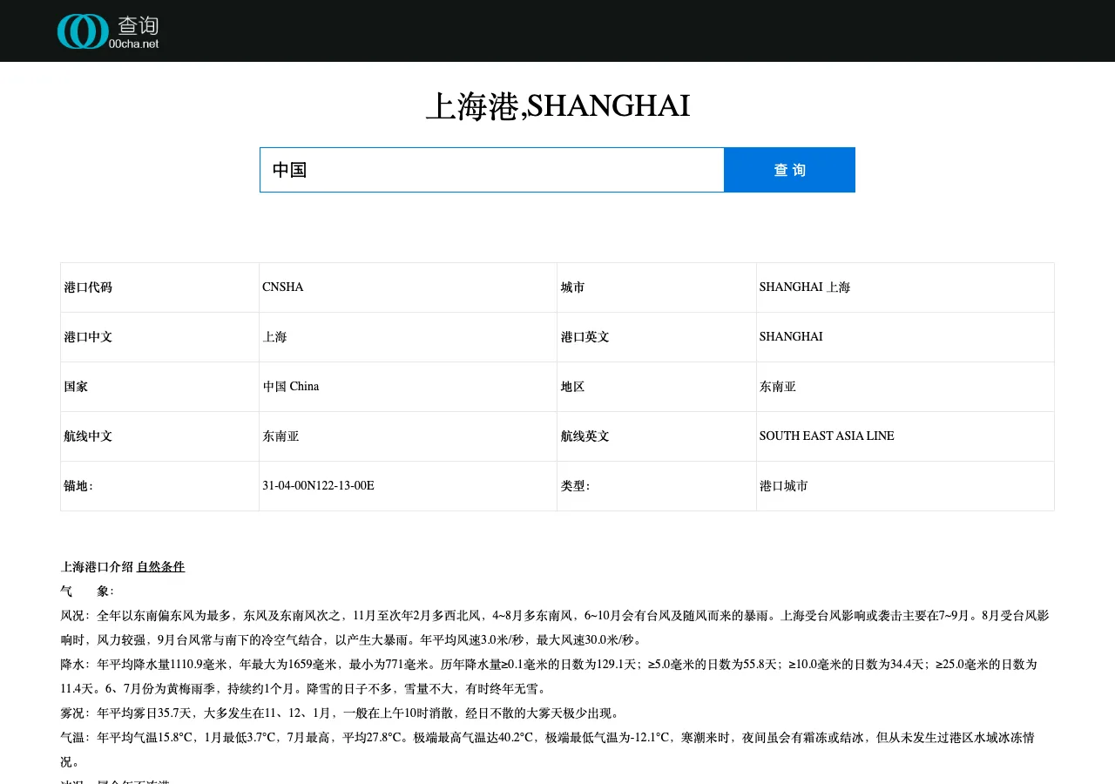This screenshot has width=1115, height=784.
Task: Select the city value SHANGHAI 上海
Action: coord(805,287)
